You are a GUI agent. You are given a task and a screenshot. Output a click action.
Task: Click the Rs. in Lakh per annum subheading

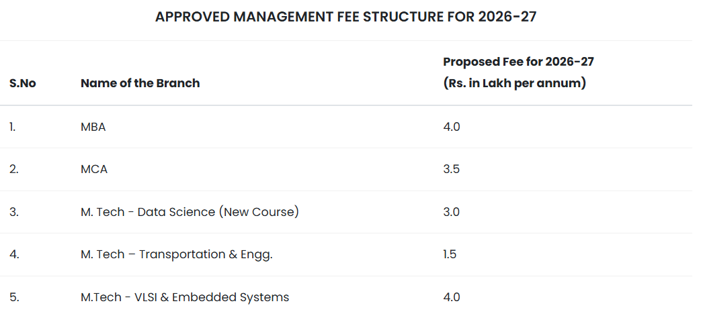pos(514,83)
